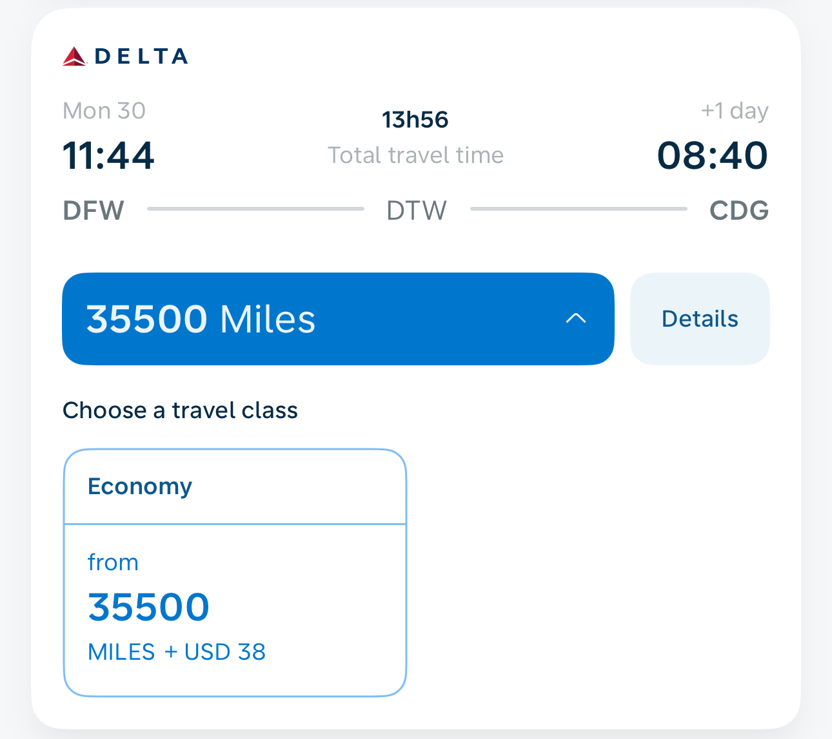Click the DTW layover airport code
This screenshot has height=739, width=832.
(x=417, y=211)
